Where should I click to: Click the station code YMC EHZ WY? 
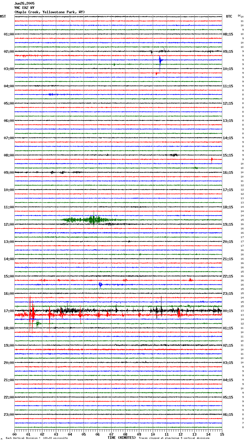(x=24, y=8)
